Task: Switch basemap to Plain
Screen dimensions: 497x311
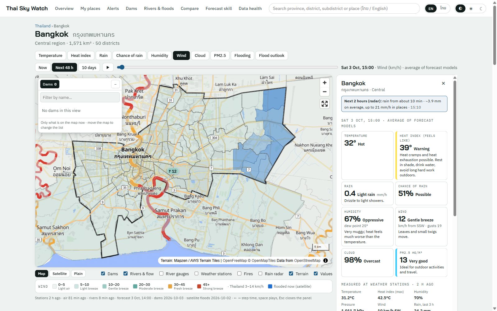Action: 78,274
